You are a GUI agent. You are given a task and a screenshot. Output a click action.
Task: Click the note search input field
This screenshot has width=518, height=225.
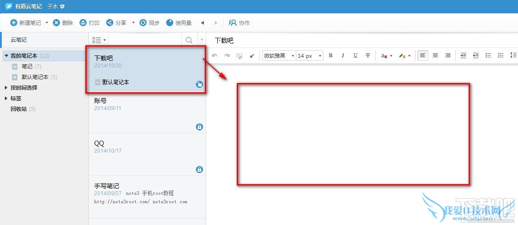[145, 40]
